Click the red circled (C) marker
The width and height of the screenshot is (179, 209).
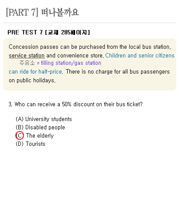20,135
